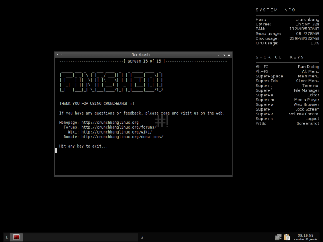
Task: Switch to workspace 1 in the taskbar
Action: point(6,237)
